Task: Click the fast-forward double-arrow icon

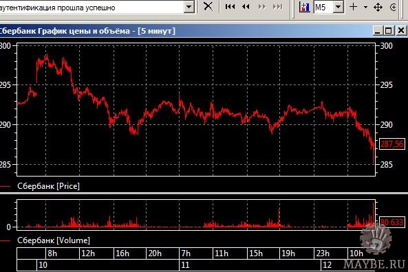Action: click(262, 6)
